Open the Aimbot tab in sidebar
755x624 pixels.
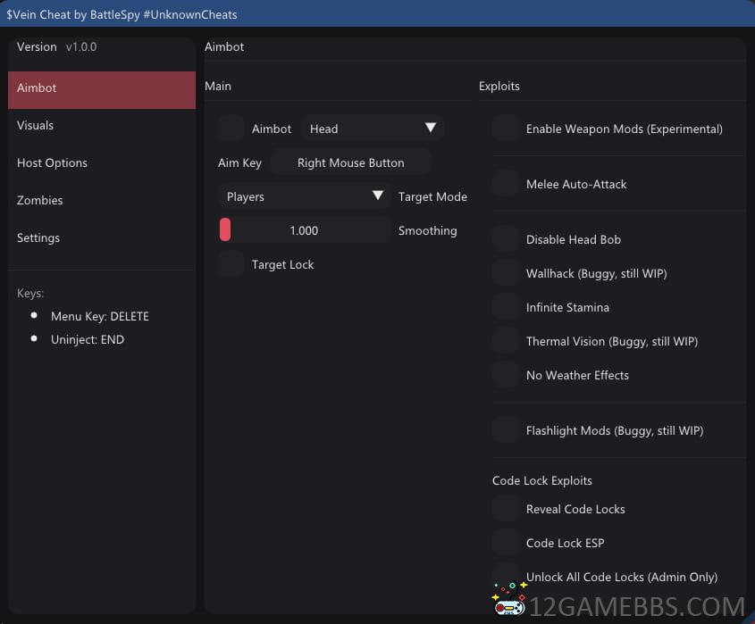coord(102,90)
